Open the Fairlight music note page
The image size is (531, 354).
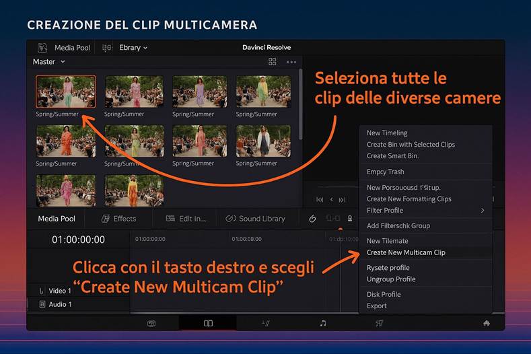click(x=323, y=324)
